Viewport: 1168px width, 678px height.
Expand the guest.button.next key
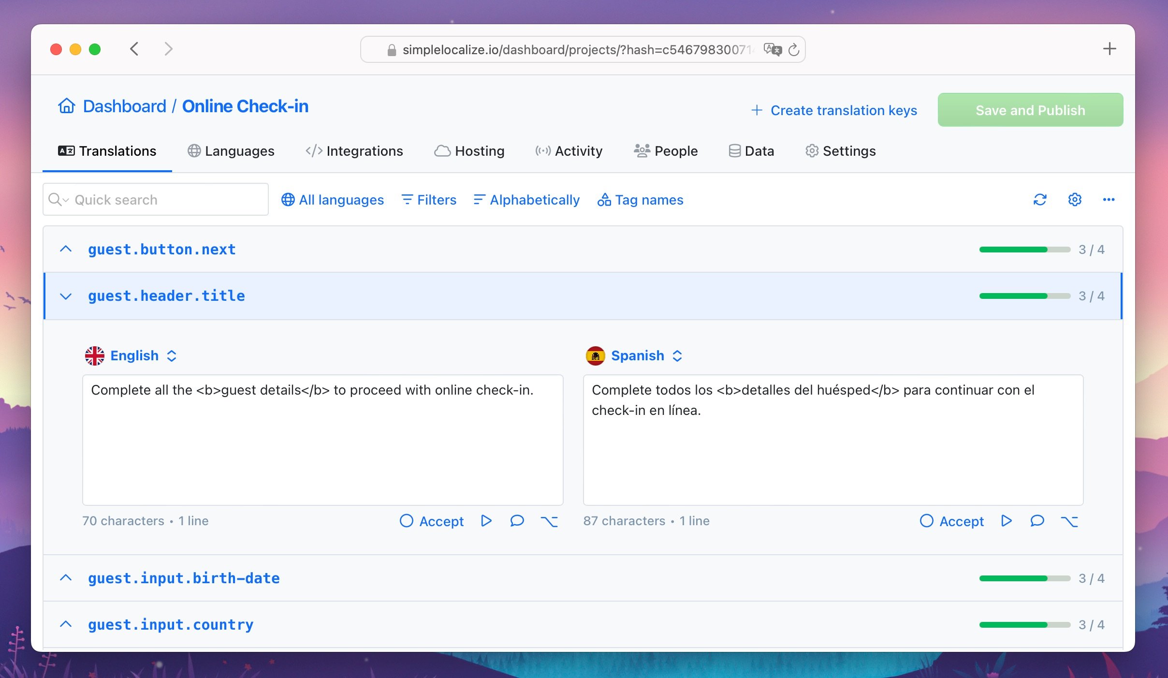click(66, 249)
